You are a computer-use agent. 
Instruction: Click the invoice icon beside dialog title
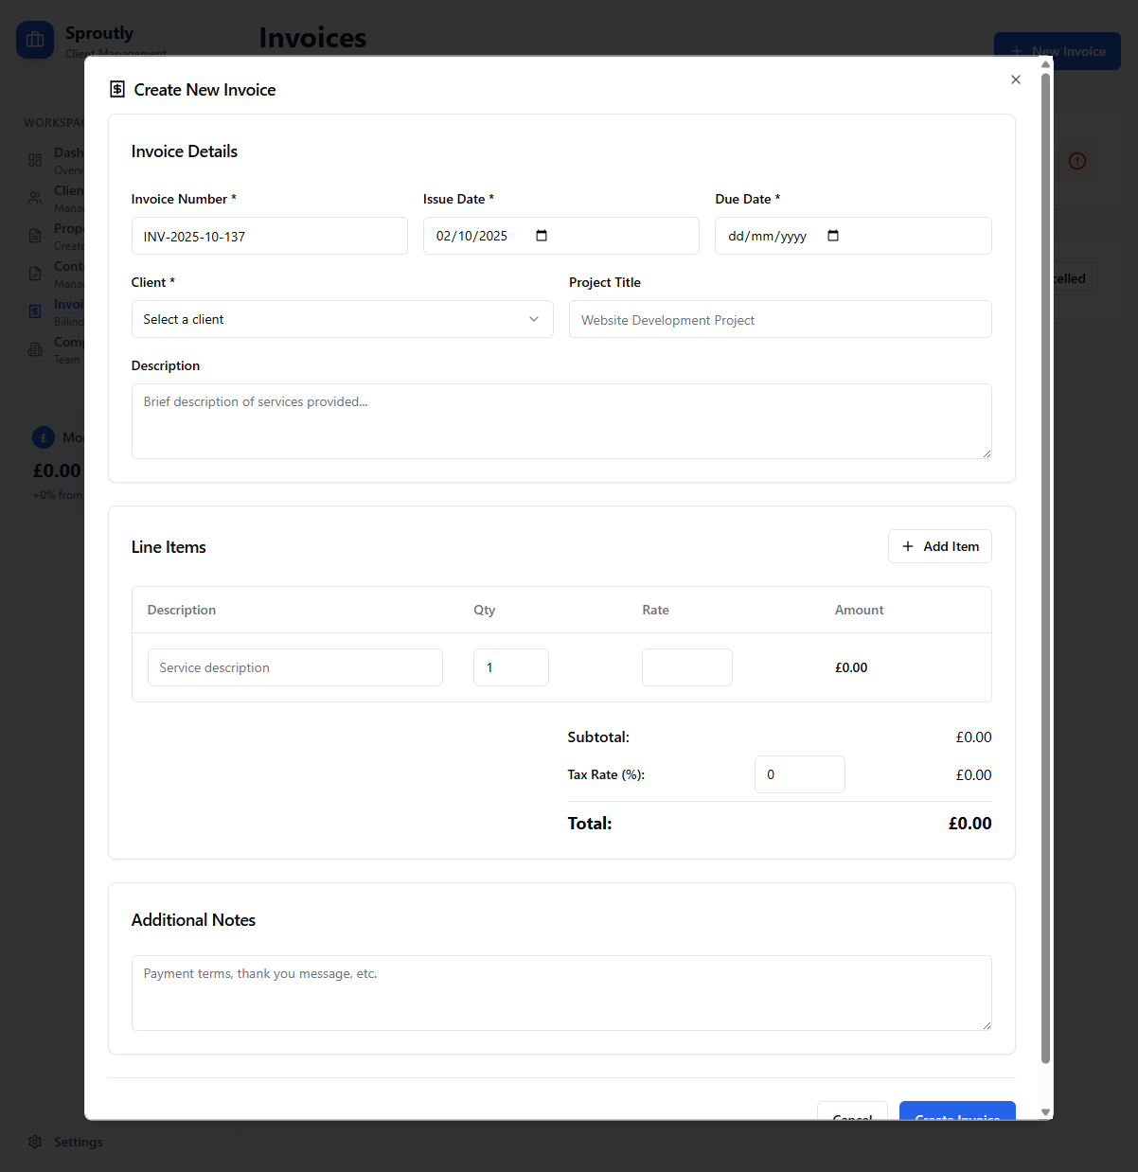117,89
